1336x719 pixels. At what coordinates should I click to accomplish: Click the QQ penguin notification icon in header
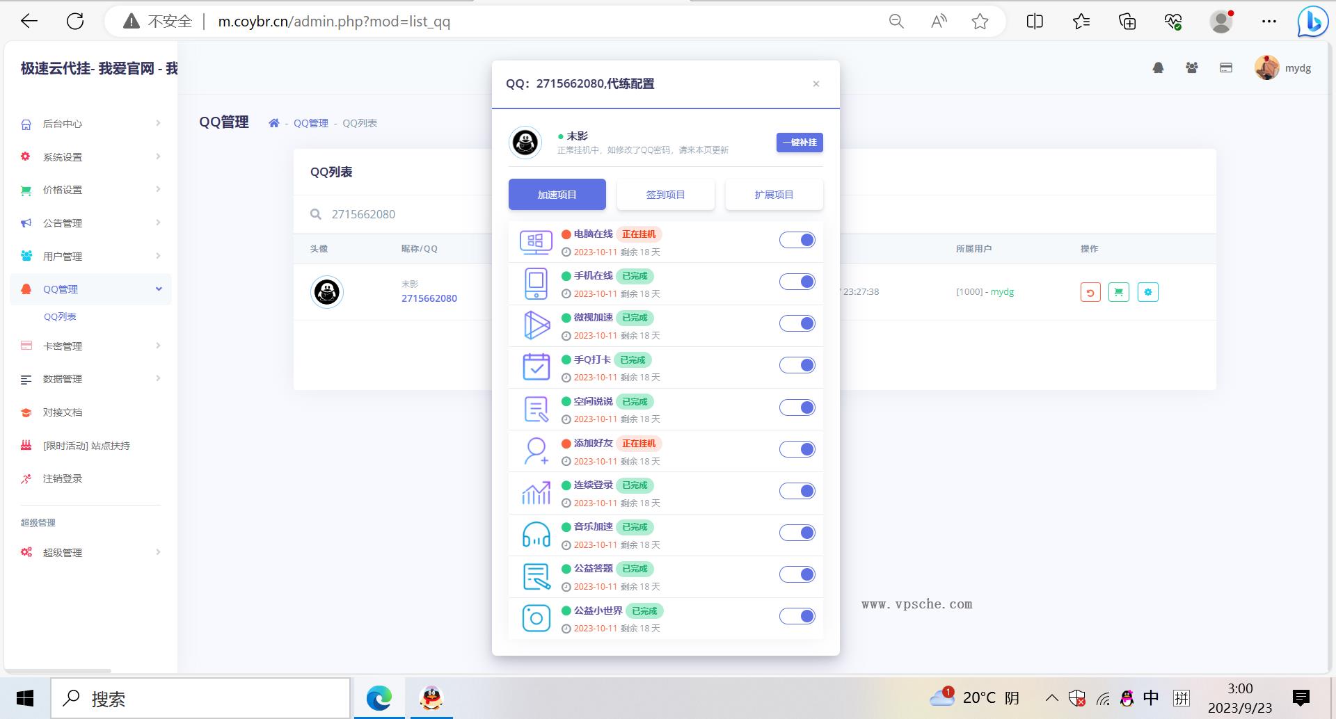(x=1157, y=67)
